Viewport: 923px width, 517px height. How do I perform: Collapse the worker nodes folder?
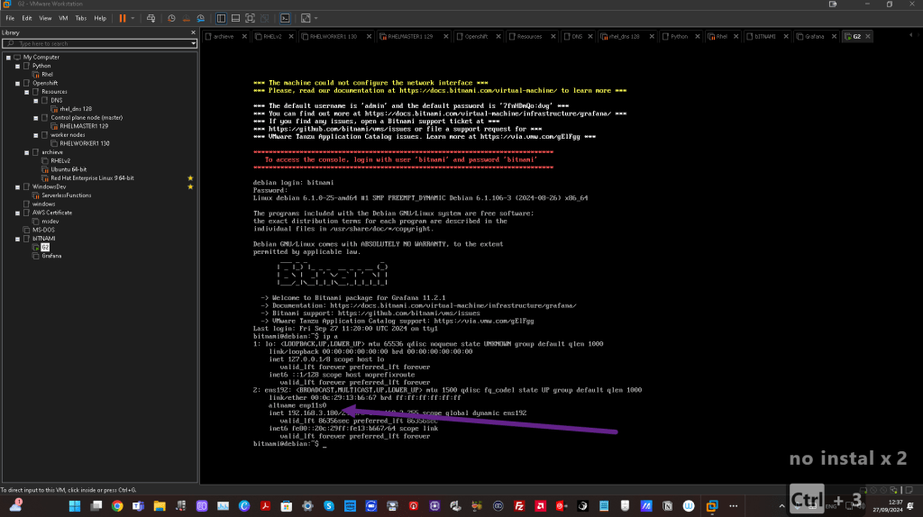(x=36, y=135)
